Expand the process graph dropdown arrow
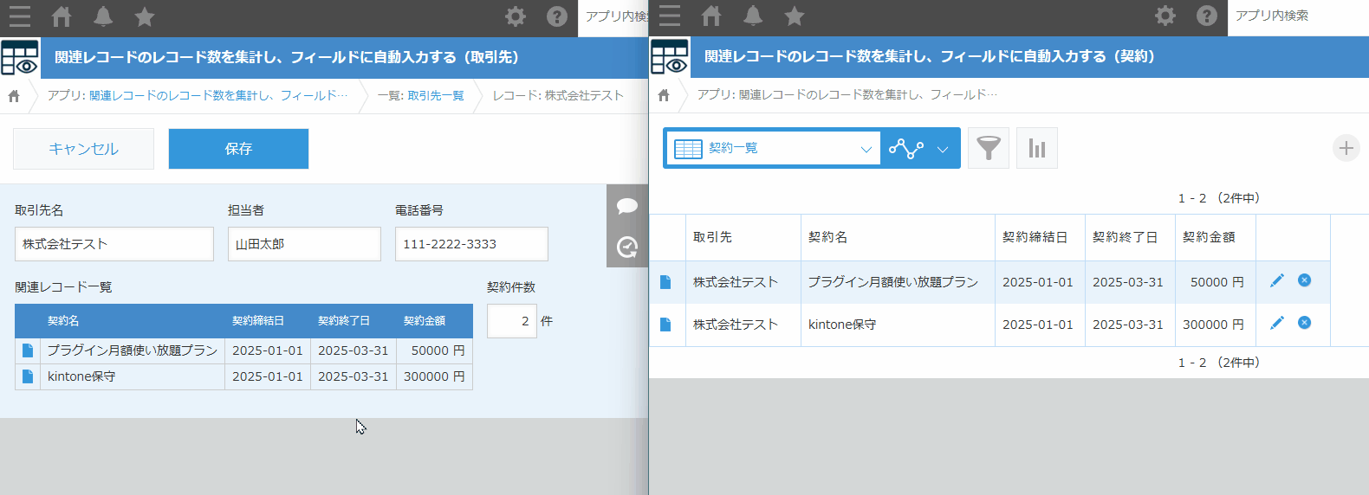The image size is (1369, 495). pyautogui.click(x=943, y=149)
